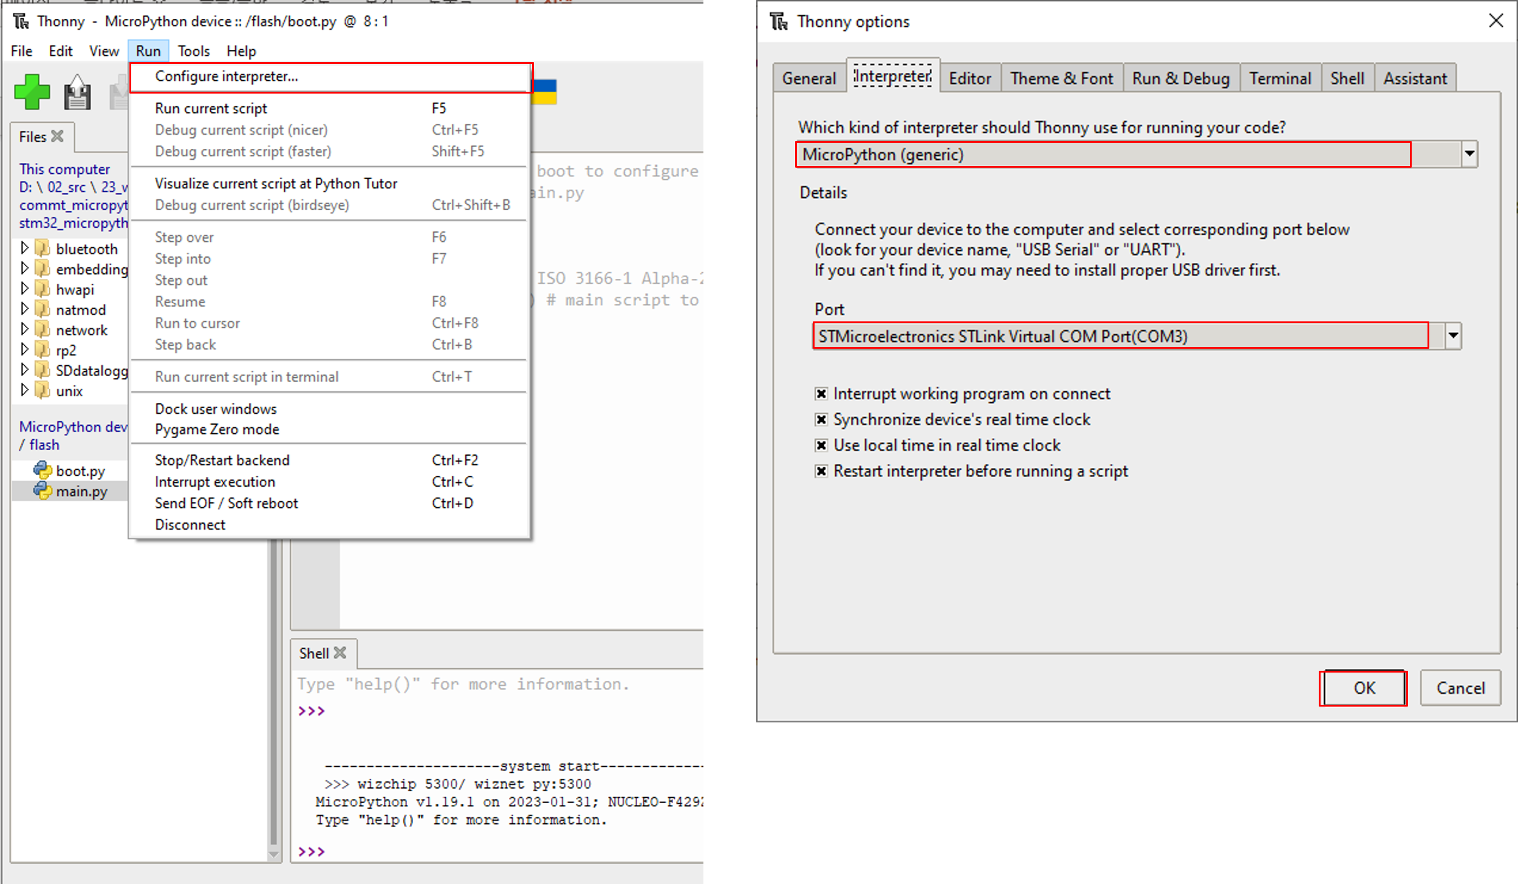Toggle Restart interpreter before running a script
1518x884 pixels.
coord(821,471)
